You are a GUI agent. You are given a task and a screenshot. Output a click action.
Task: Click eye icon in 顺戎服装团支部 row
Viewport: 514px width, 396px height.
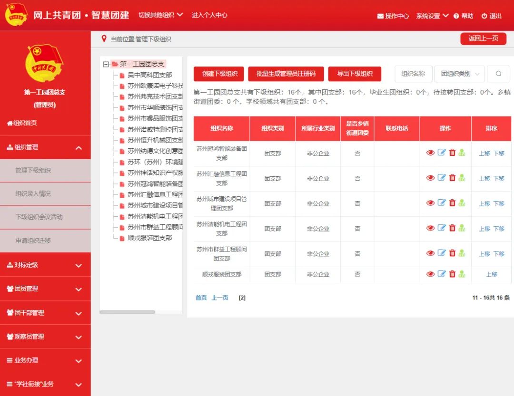click(x=430, y=274)
